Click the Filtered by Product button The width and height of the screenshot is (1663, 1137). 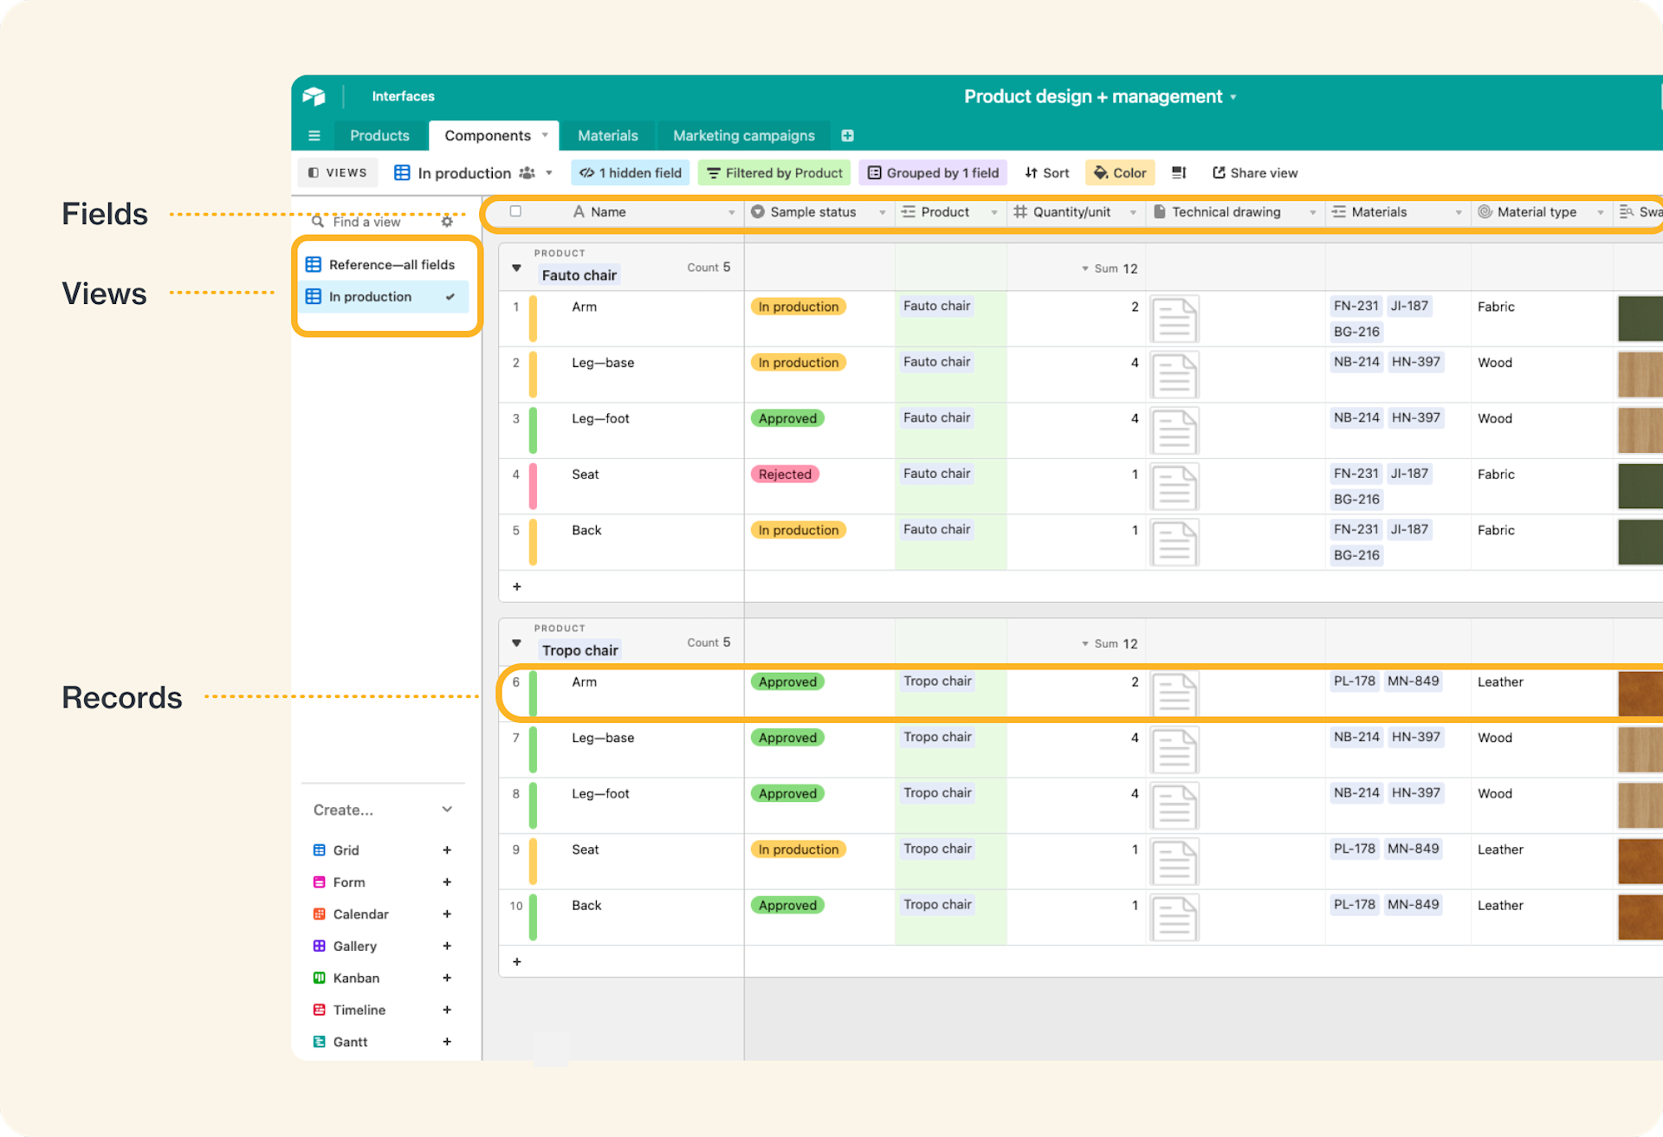tap(773, 172)
